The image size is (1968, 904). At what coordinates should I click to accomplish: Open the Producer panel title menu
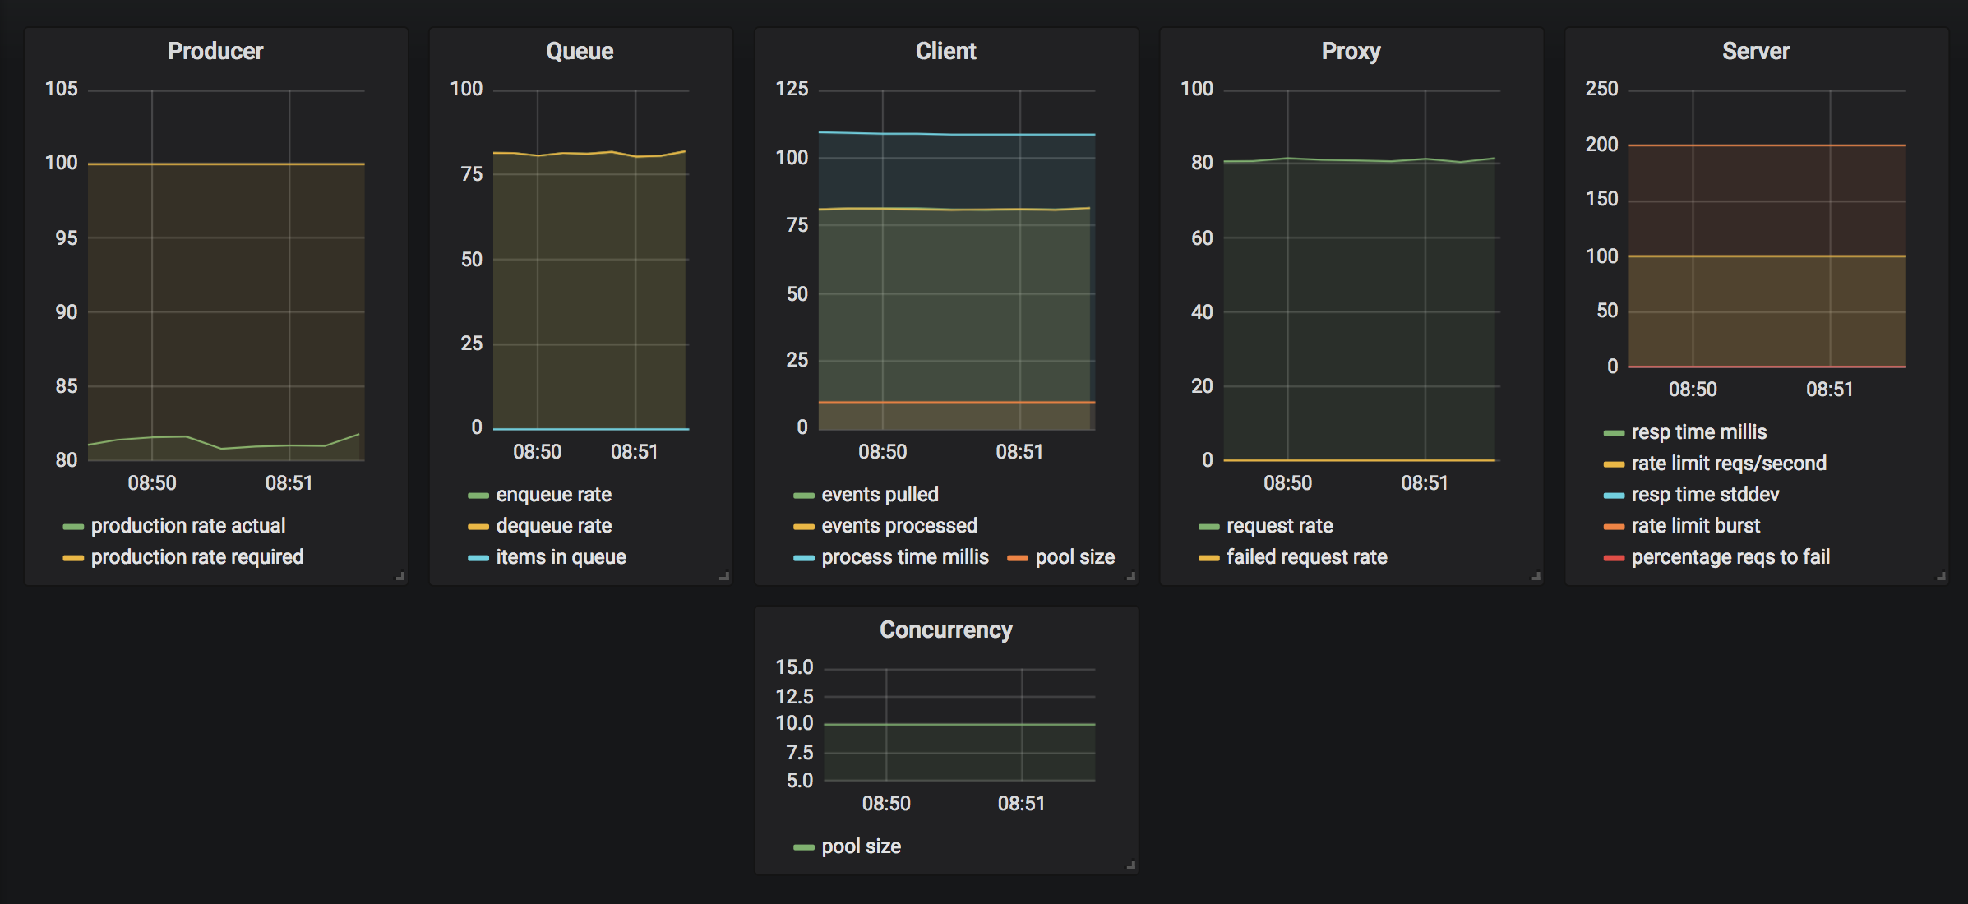click(215, 51)
